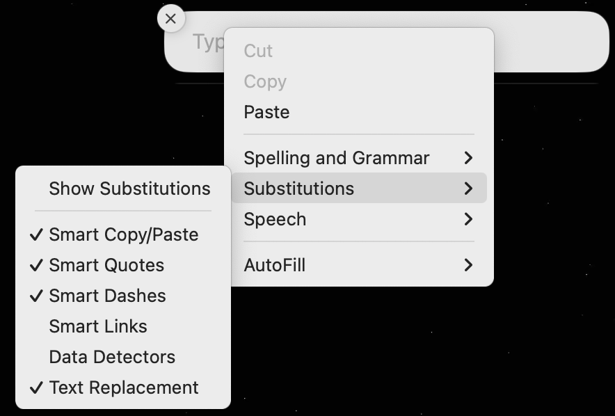Enable Smart Links
Viewport: 615px width, 416px height.
[98, 326]
